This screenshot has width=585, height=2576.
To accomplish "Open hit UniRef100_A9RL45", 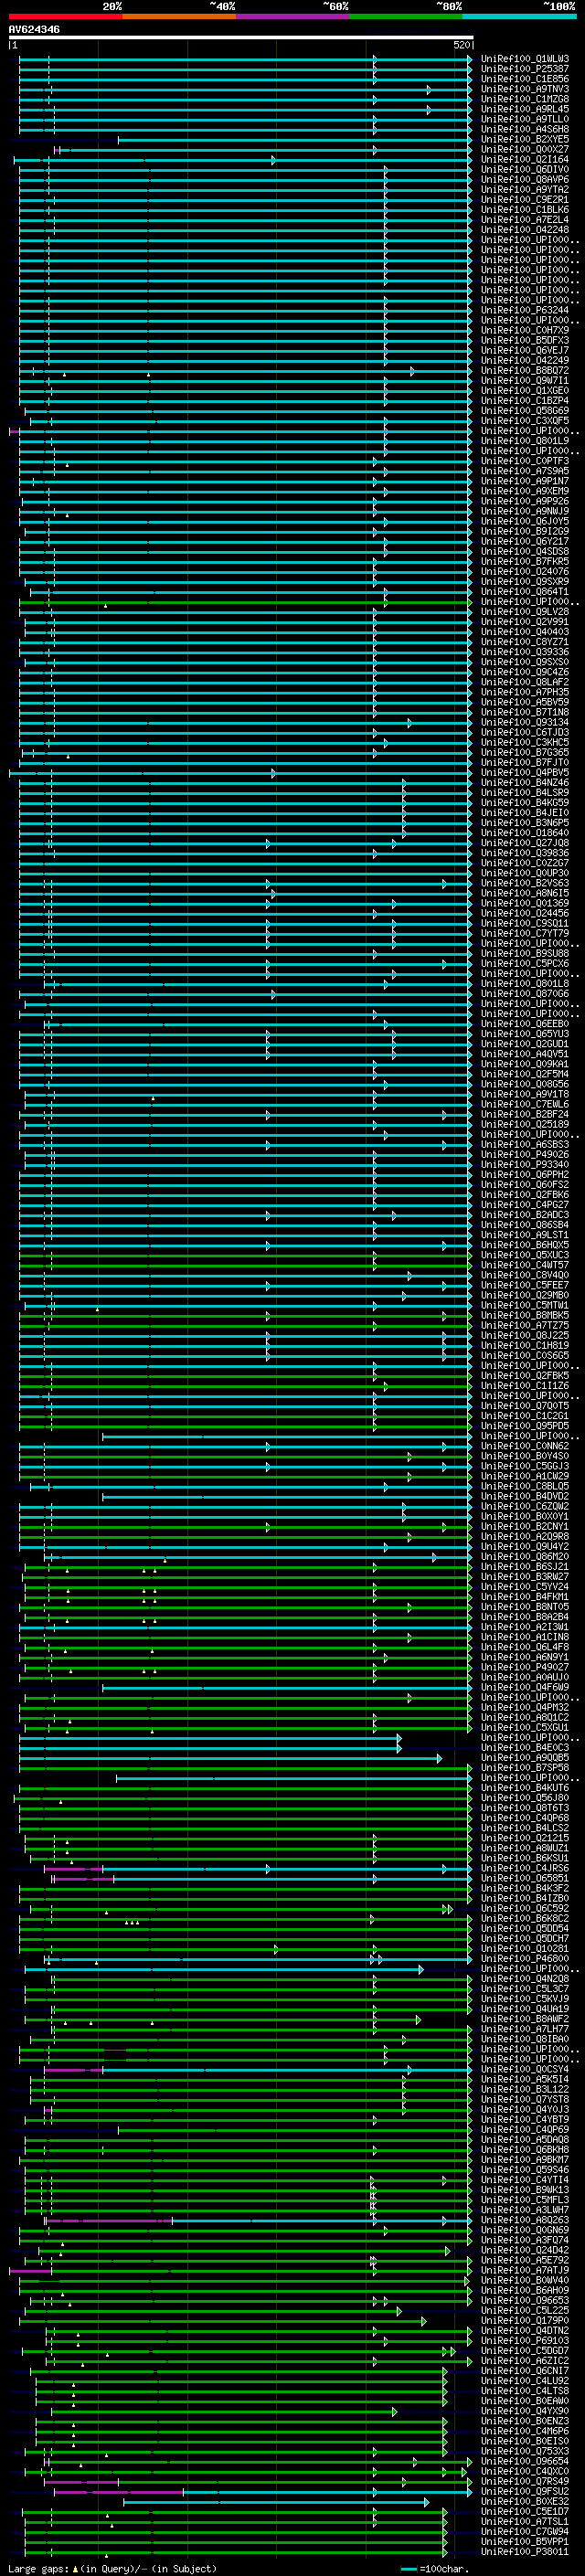I will [525, 109].
